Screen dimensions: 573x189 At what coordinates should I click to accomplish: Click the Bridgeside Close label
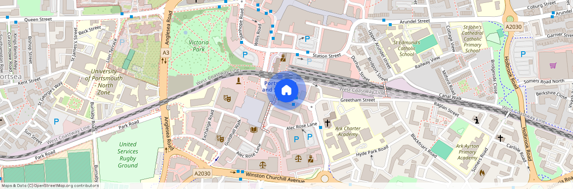click(493, 77)
